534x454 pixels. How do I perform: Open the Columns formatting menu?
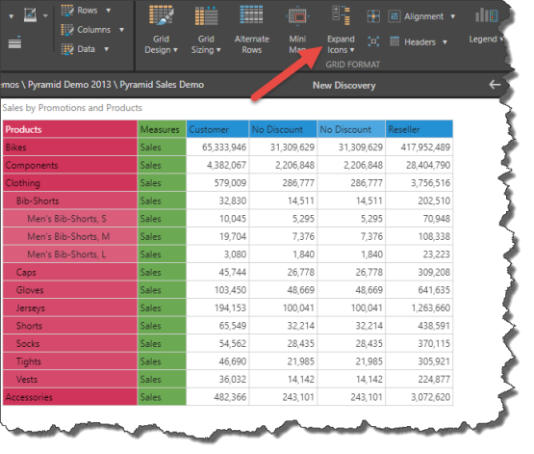coord(92,30)
